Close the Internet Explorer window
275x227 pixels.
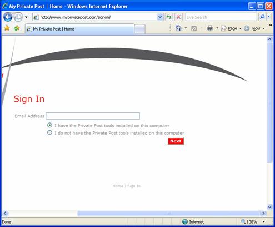(269, 6)
